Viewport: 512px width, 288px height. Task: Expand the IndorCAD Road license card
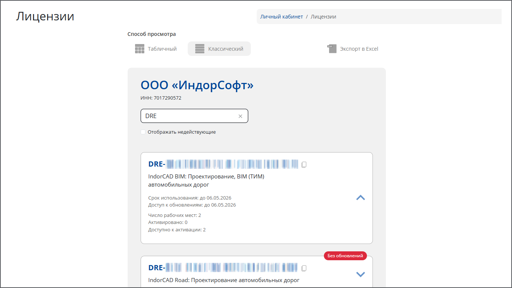click(360, 274)
